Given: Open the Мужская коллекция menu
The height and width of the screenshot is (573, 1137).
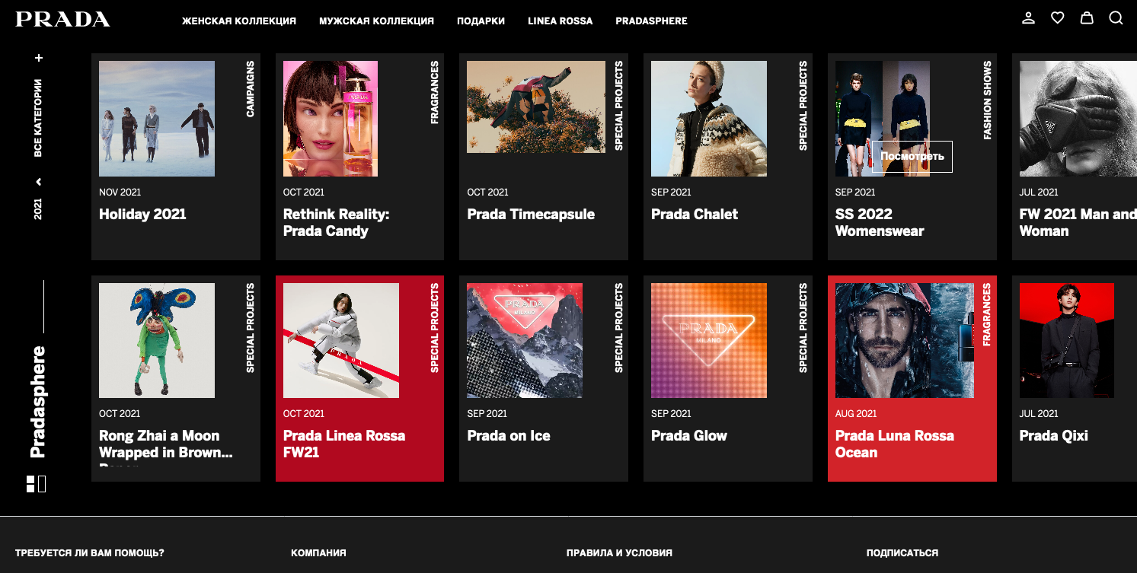Looking at the screenshot, I should (376, 21).
